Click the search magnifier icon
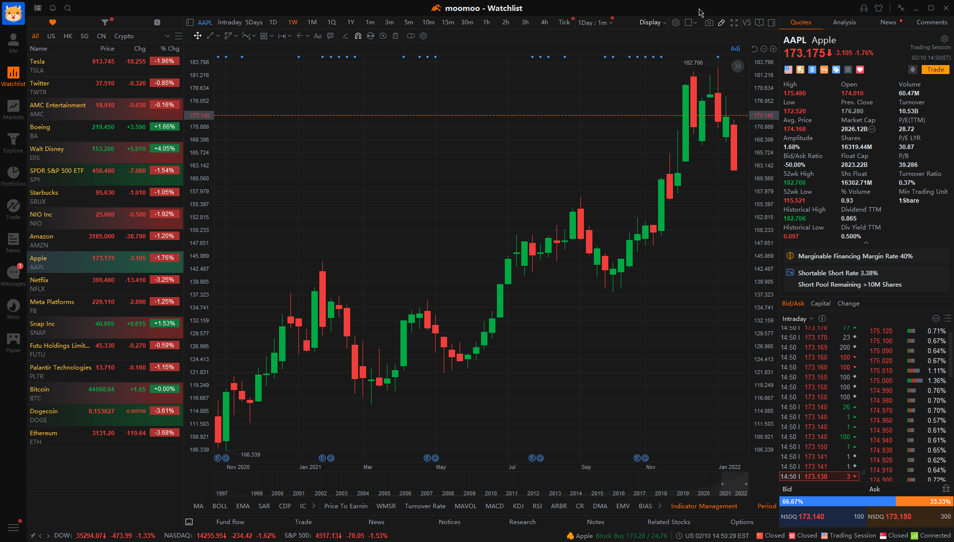This screenshot has height=542, width=954. point(68,8)
